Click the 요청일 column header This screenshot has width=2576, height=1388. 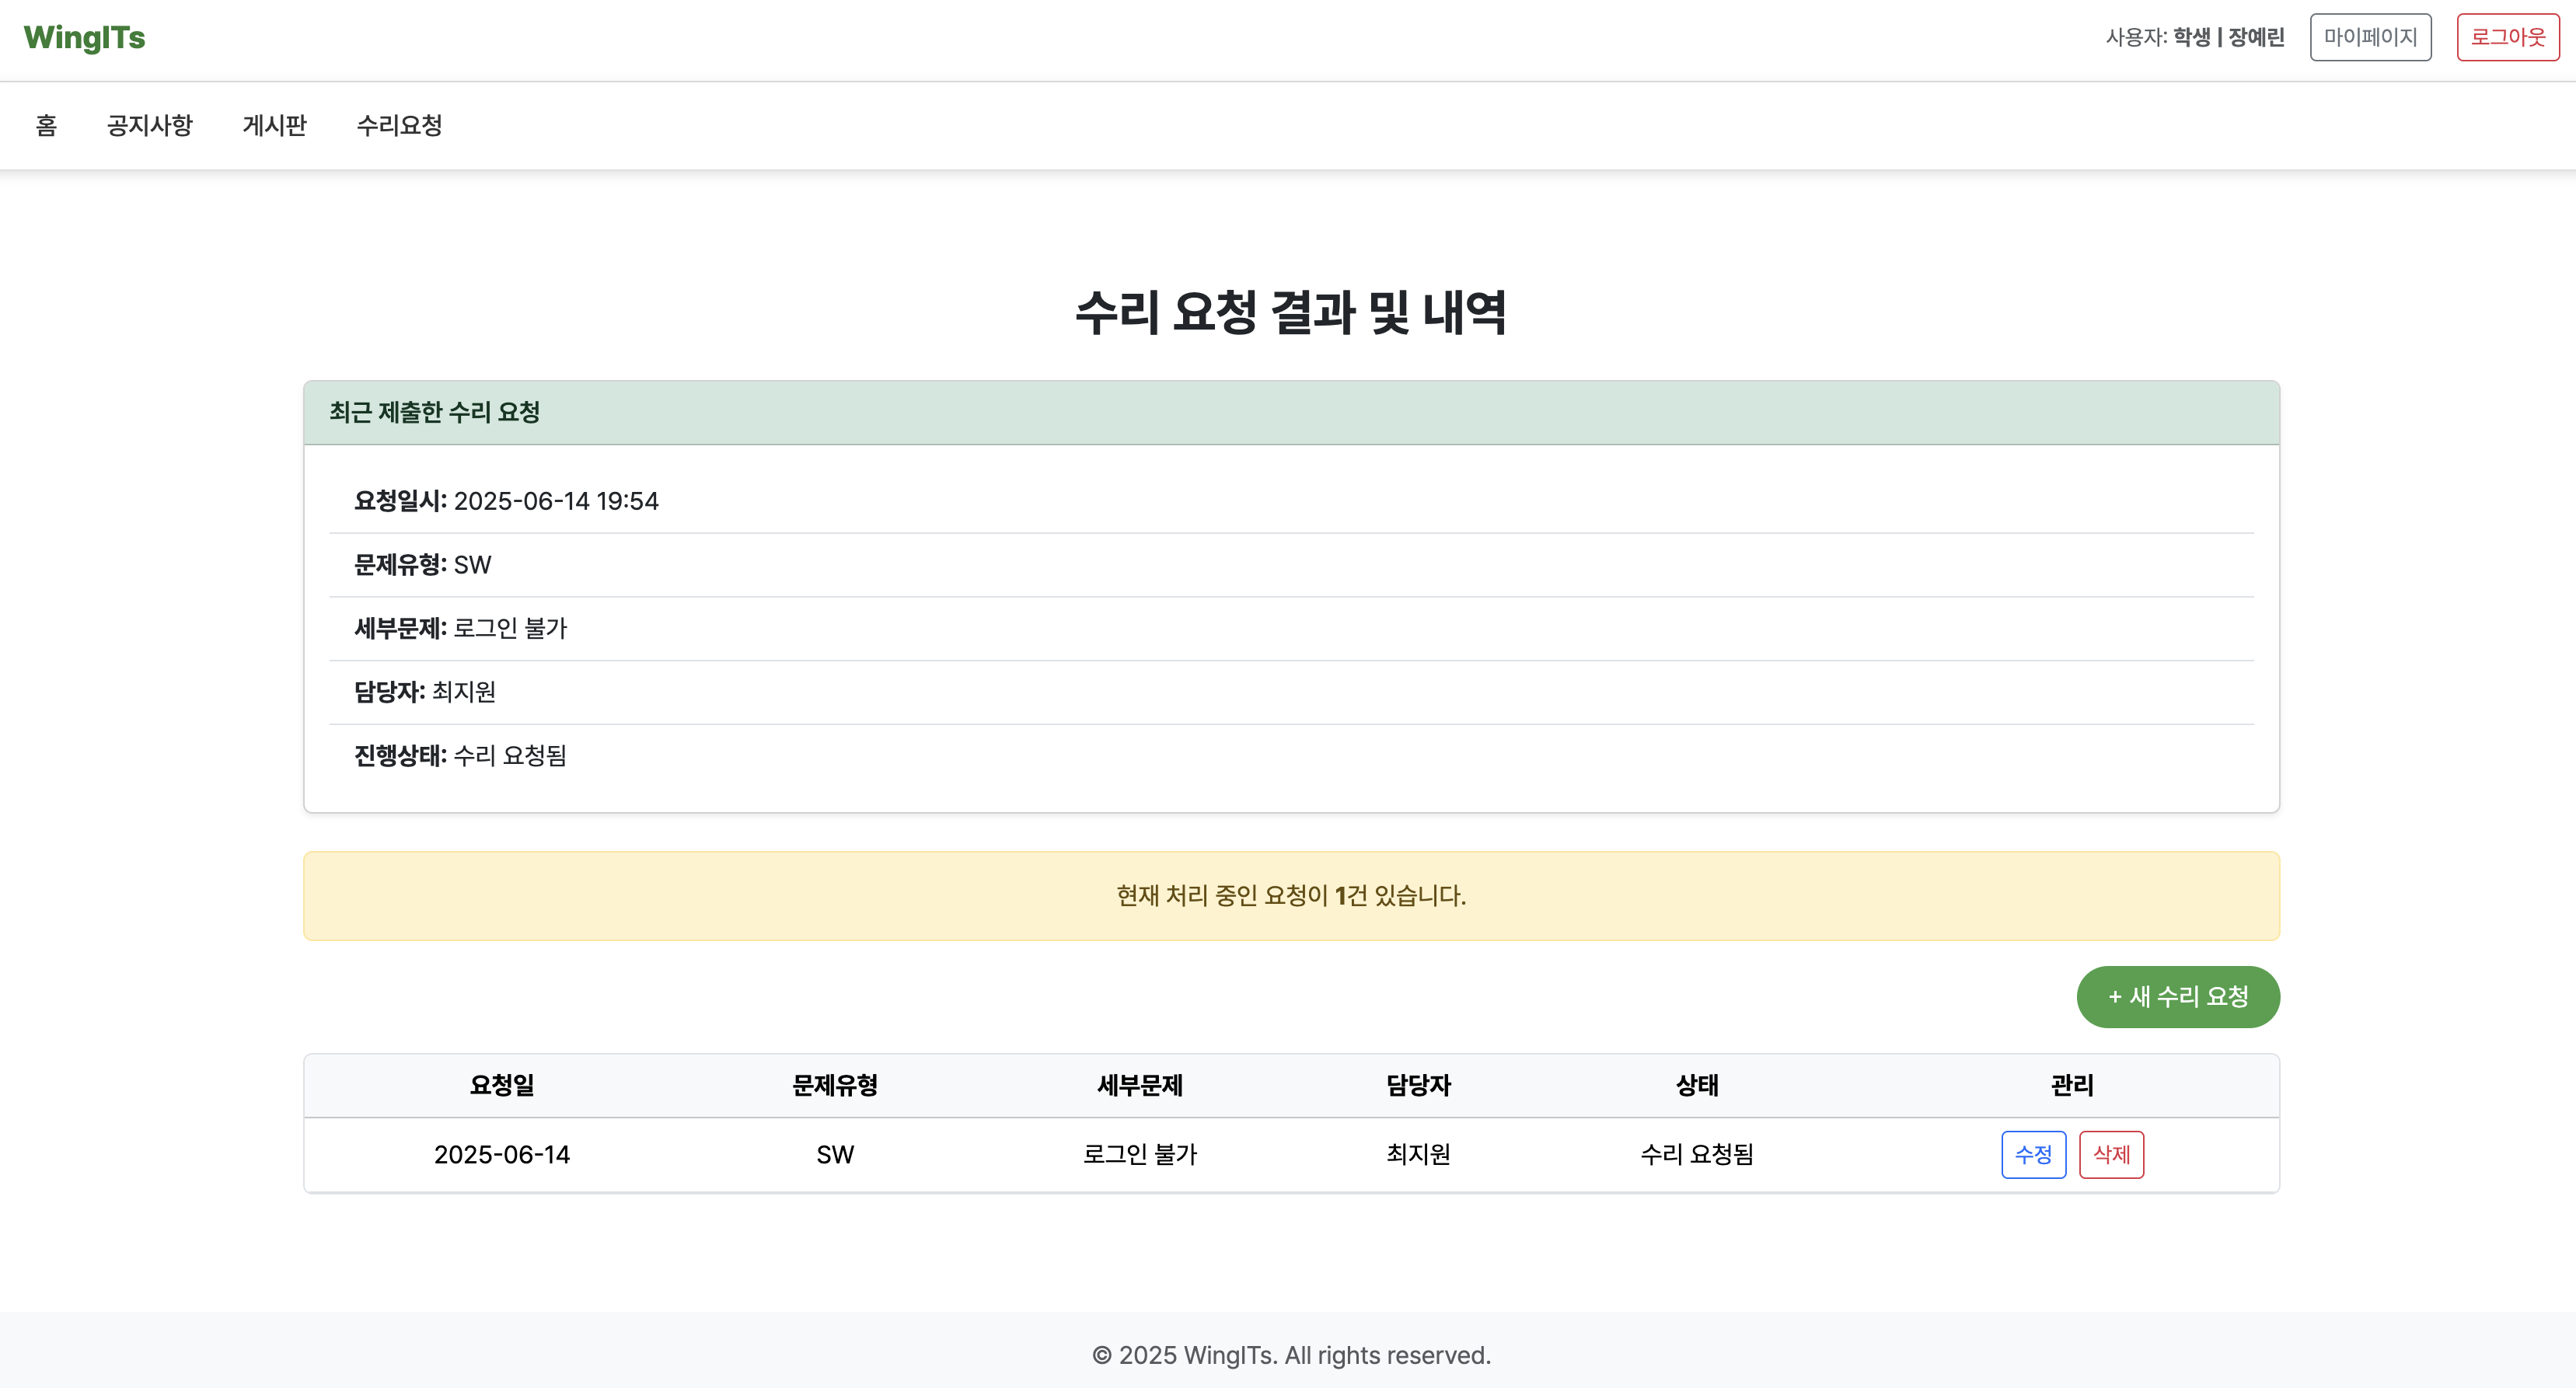502,1085
